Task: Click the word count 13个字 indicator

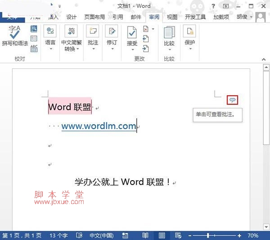Action: tap(58, 236)
